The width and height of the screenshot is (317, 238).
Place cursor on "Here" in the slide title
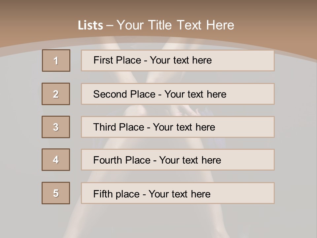(x=220, y=25)
